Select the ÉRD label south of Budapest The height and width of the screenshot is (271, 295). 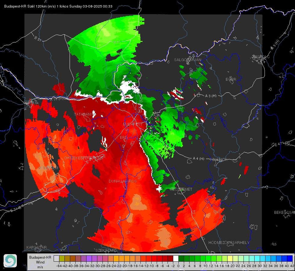pos(124,138)
